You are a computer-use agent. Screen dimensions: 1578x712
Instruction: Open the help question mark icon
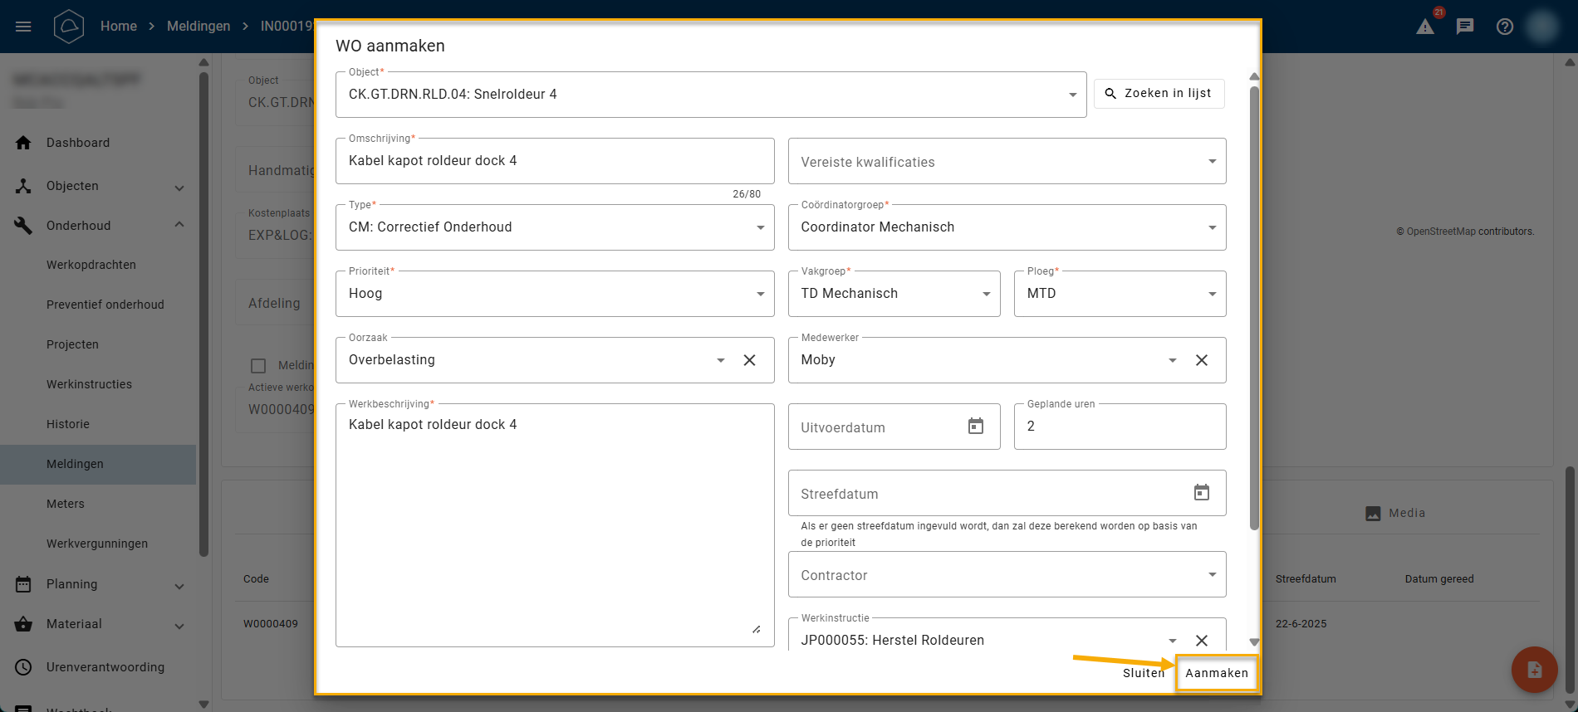[x=1505, y=27]
